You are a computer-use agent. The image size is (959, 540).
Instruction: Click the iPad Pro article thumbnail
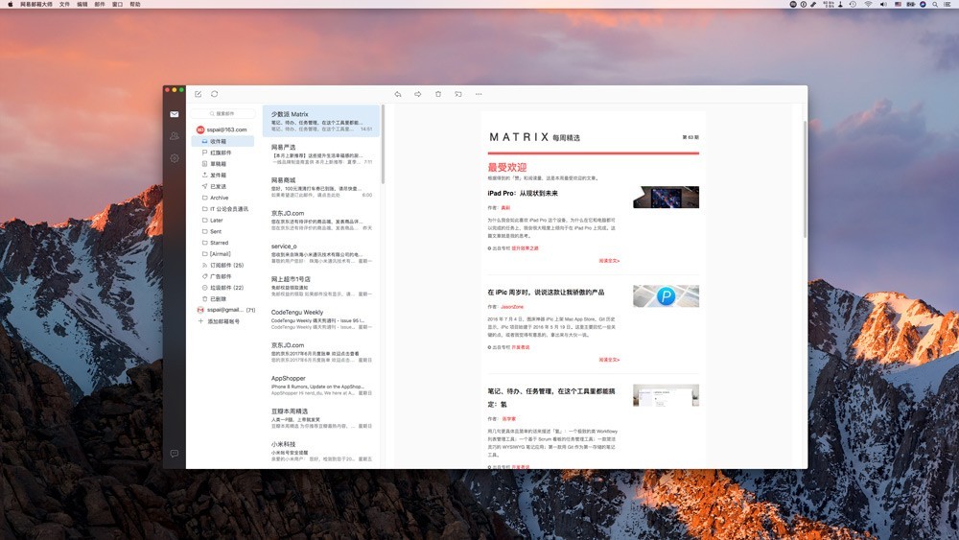[x=667, y=197]
